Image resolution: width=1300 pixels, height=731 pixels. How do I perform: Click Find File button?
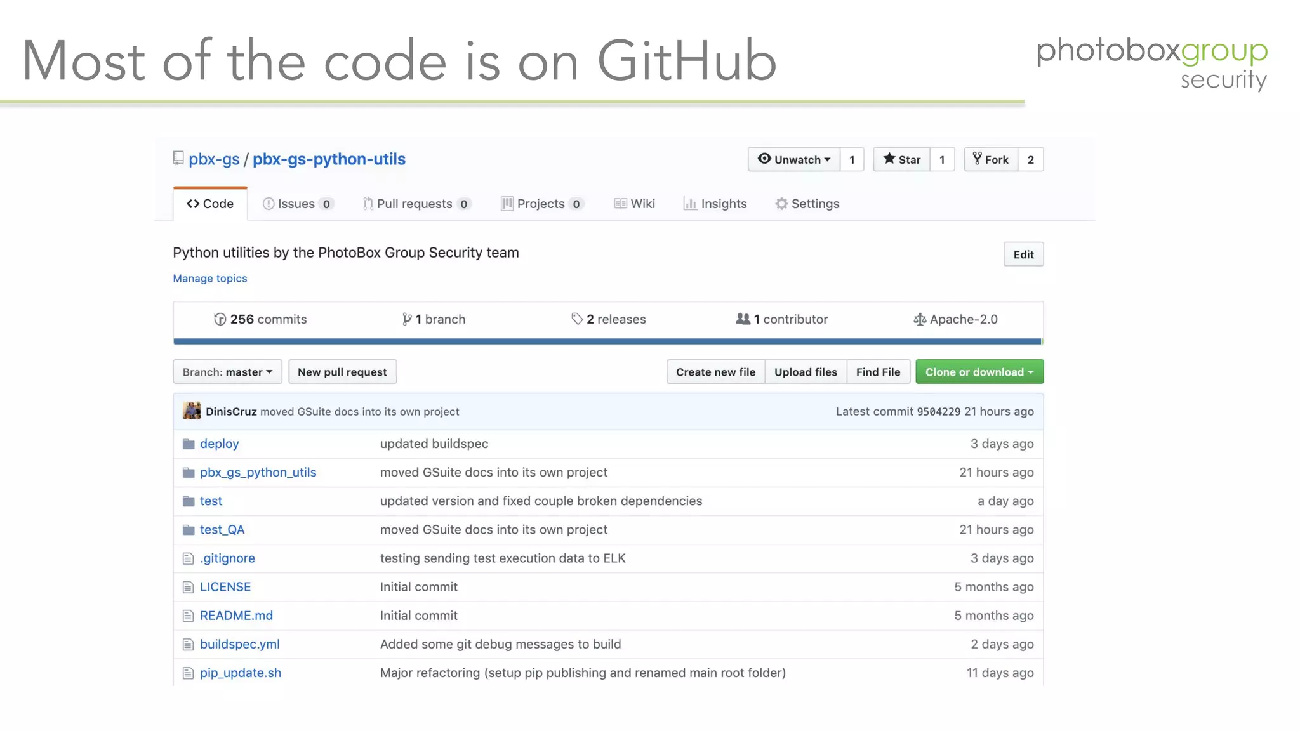(879, 372)
